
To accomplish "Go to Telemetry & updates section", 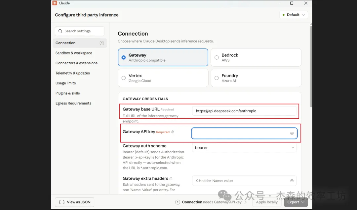I will (73, 73).
